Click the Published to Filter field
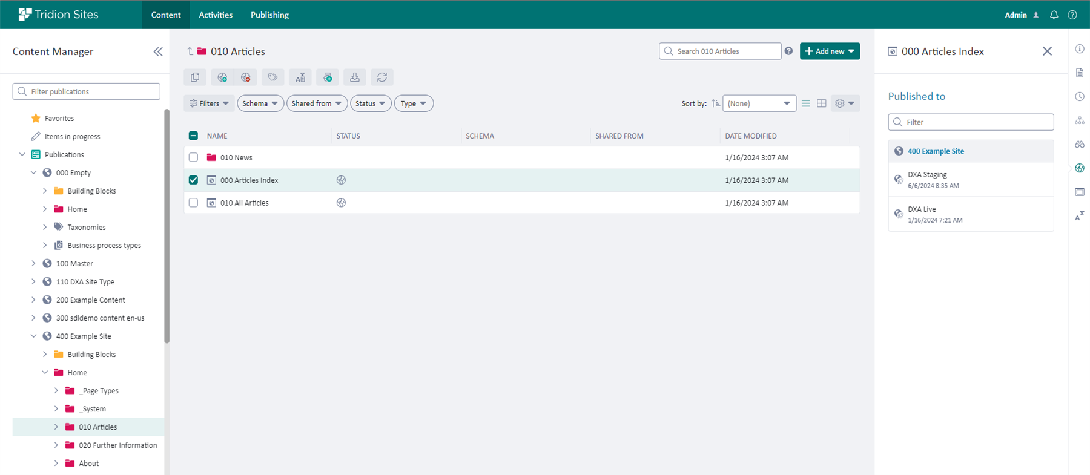1090x475 pixels. (971, 122)
